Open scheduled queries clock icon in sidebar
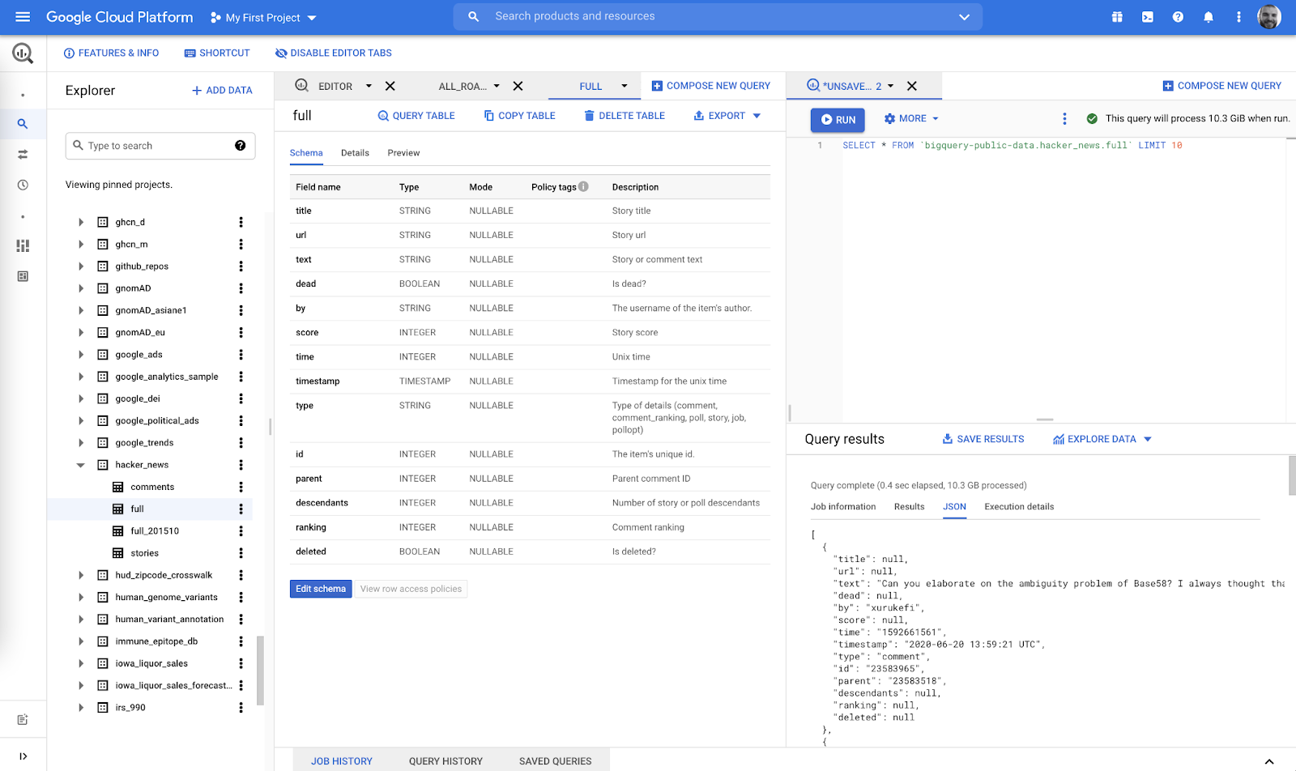Viewport: 1296px width, 771px height. pyautogui.click(x=23, y=185)
